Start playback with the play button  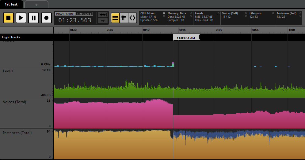[21, 18]
